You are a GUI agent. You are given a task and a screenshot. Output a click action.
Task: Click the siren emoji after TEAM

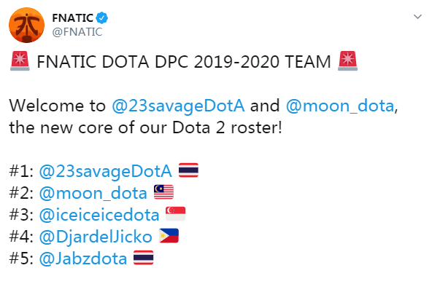(x=347, y=60)
